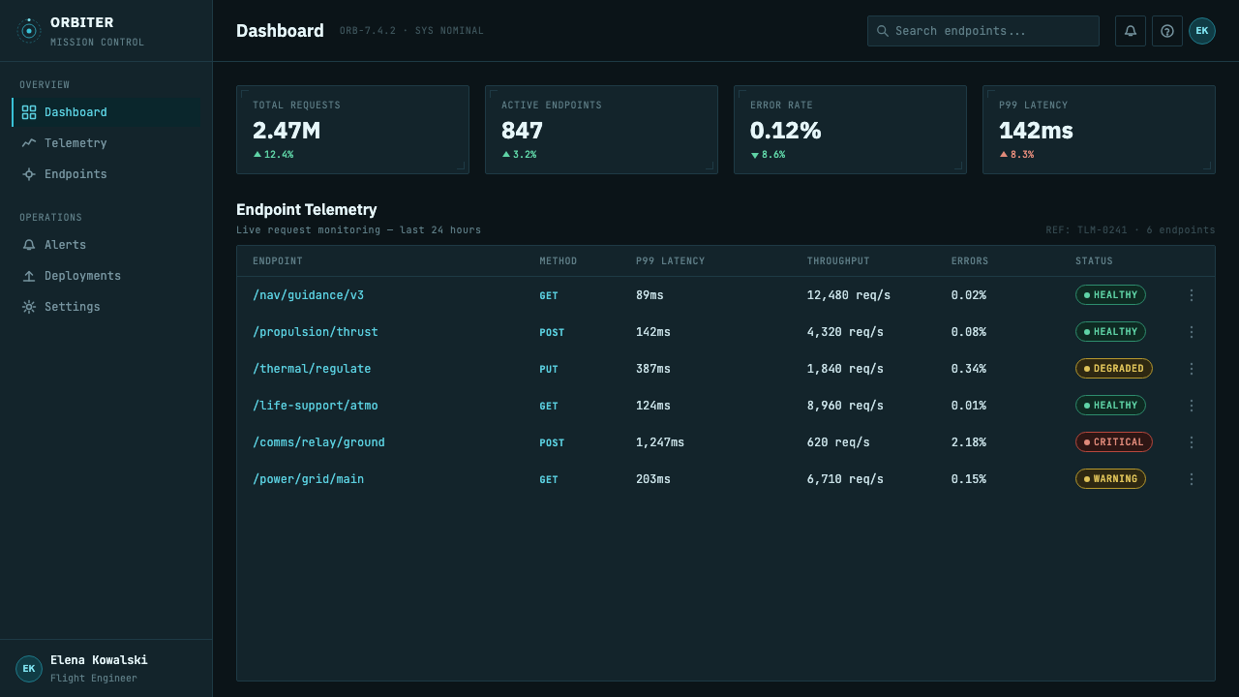Open row menu for /thermal/regulate
The height and width of the screenshot is (697, 1239).
pos(1192,369)
